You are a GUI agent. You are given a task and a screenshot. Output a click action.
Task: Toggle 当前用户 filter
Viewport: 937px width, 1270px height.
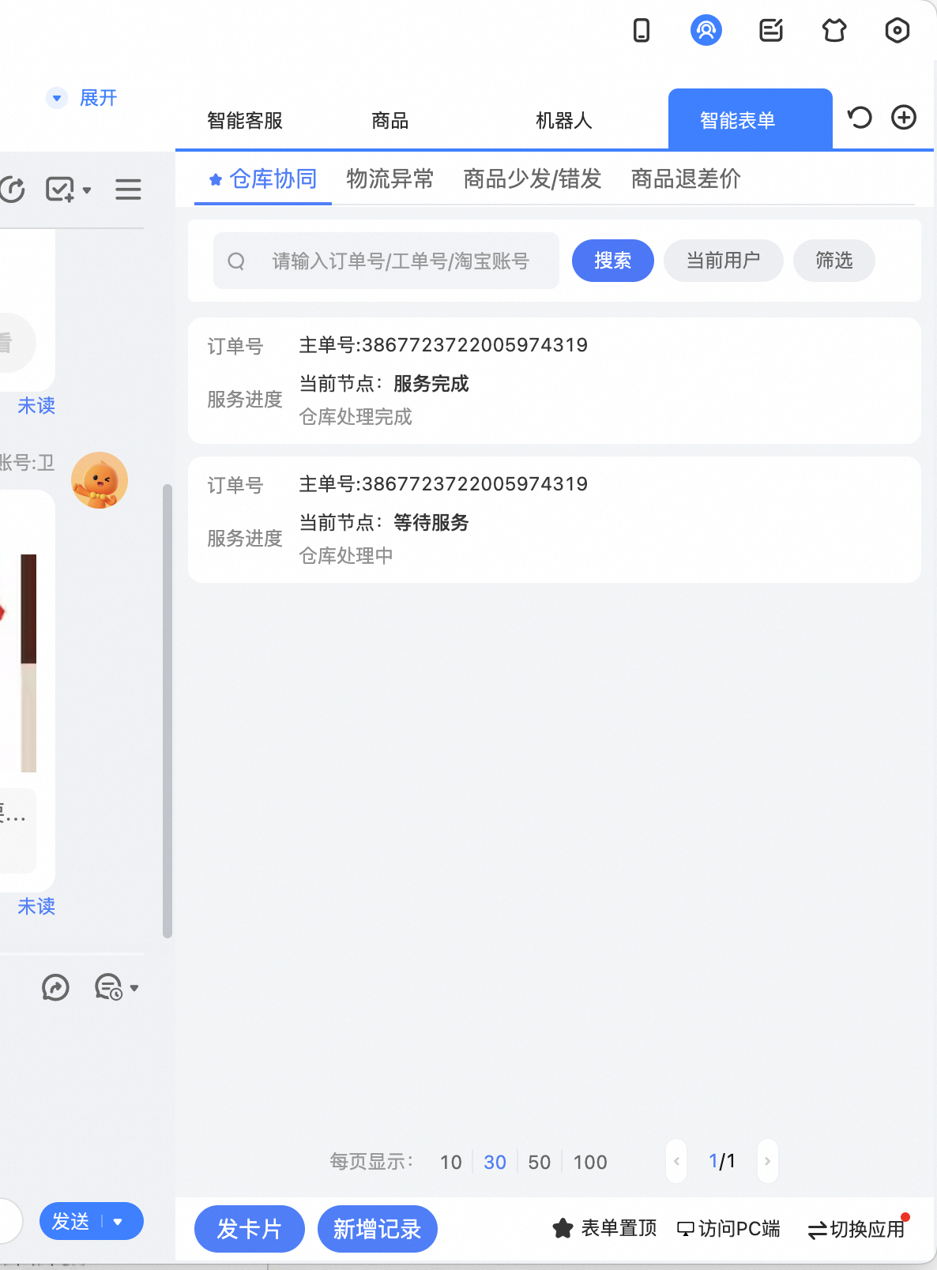point(723,261)
